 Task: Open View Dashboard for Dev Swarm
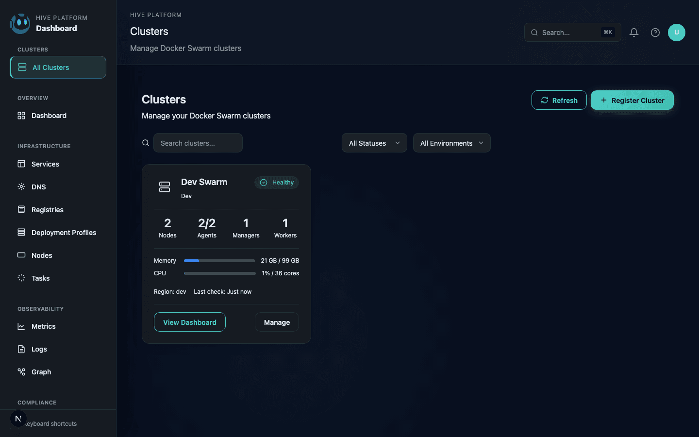[x=189, y=322]
